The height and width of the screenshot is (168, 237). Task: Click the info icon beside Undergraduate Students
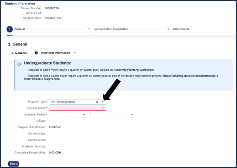point(19,64)
